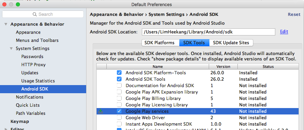Open Appearance settings page

(x=28, y=32)
